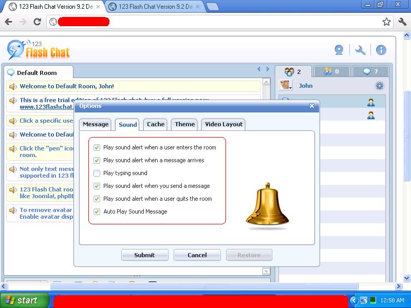The height and width of the screenshot is (308, 411).
Task: Open the Windows Start menu
Action: (24, 300)
